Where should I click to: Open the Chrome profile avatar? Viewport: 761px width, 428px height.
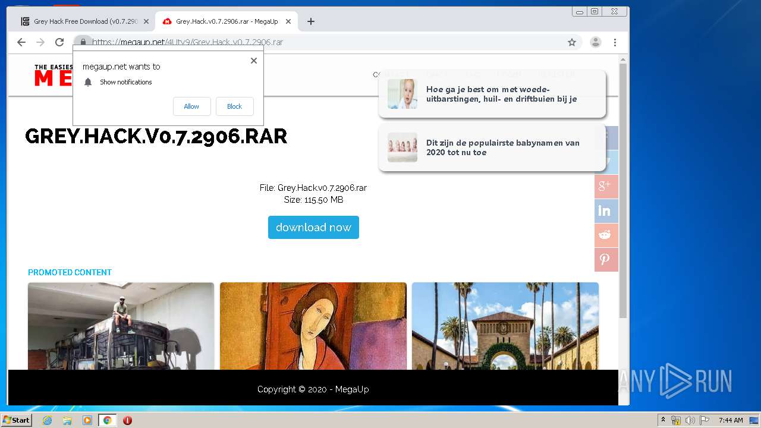point(595,42)
